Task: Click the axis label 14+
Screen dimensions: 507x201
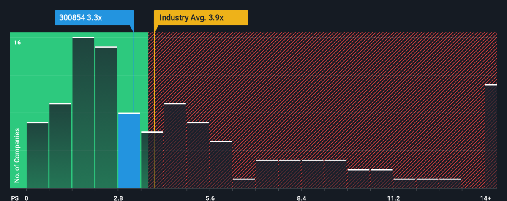Action: (485, 198)
